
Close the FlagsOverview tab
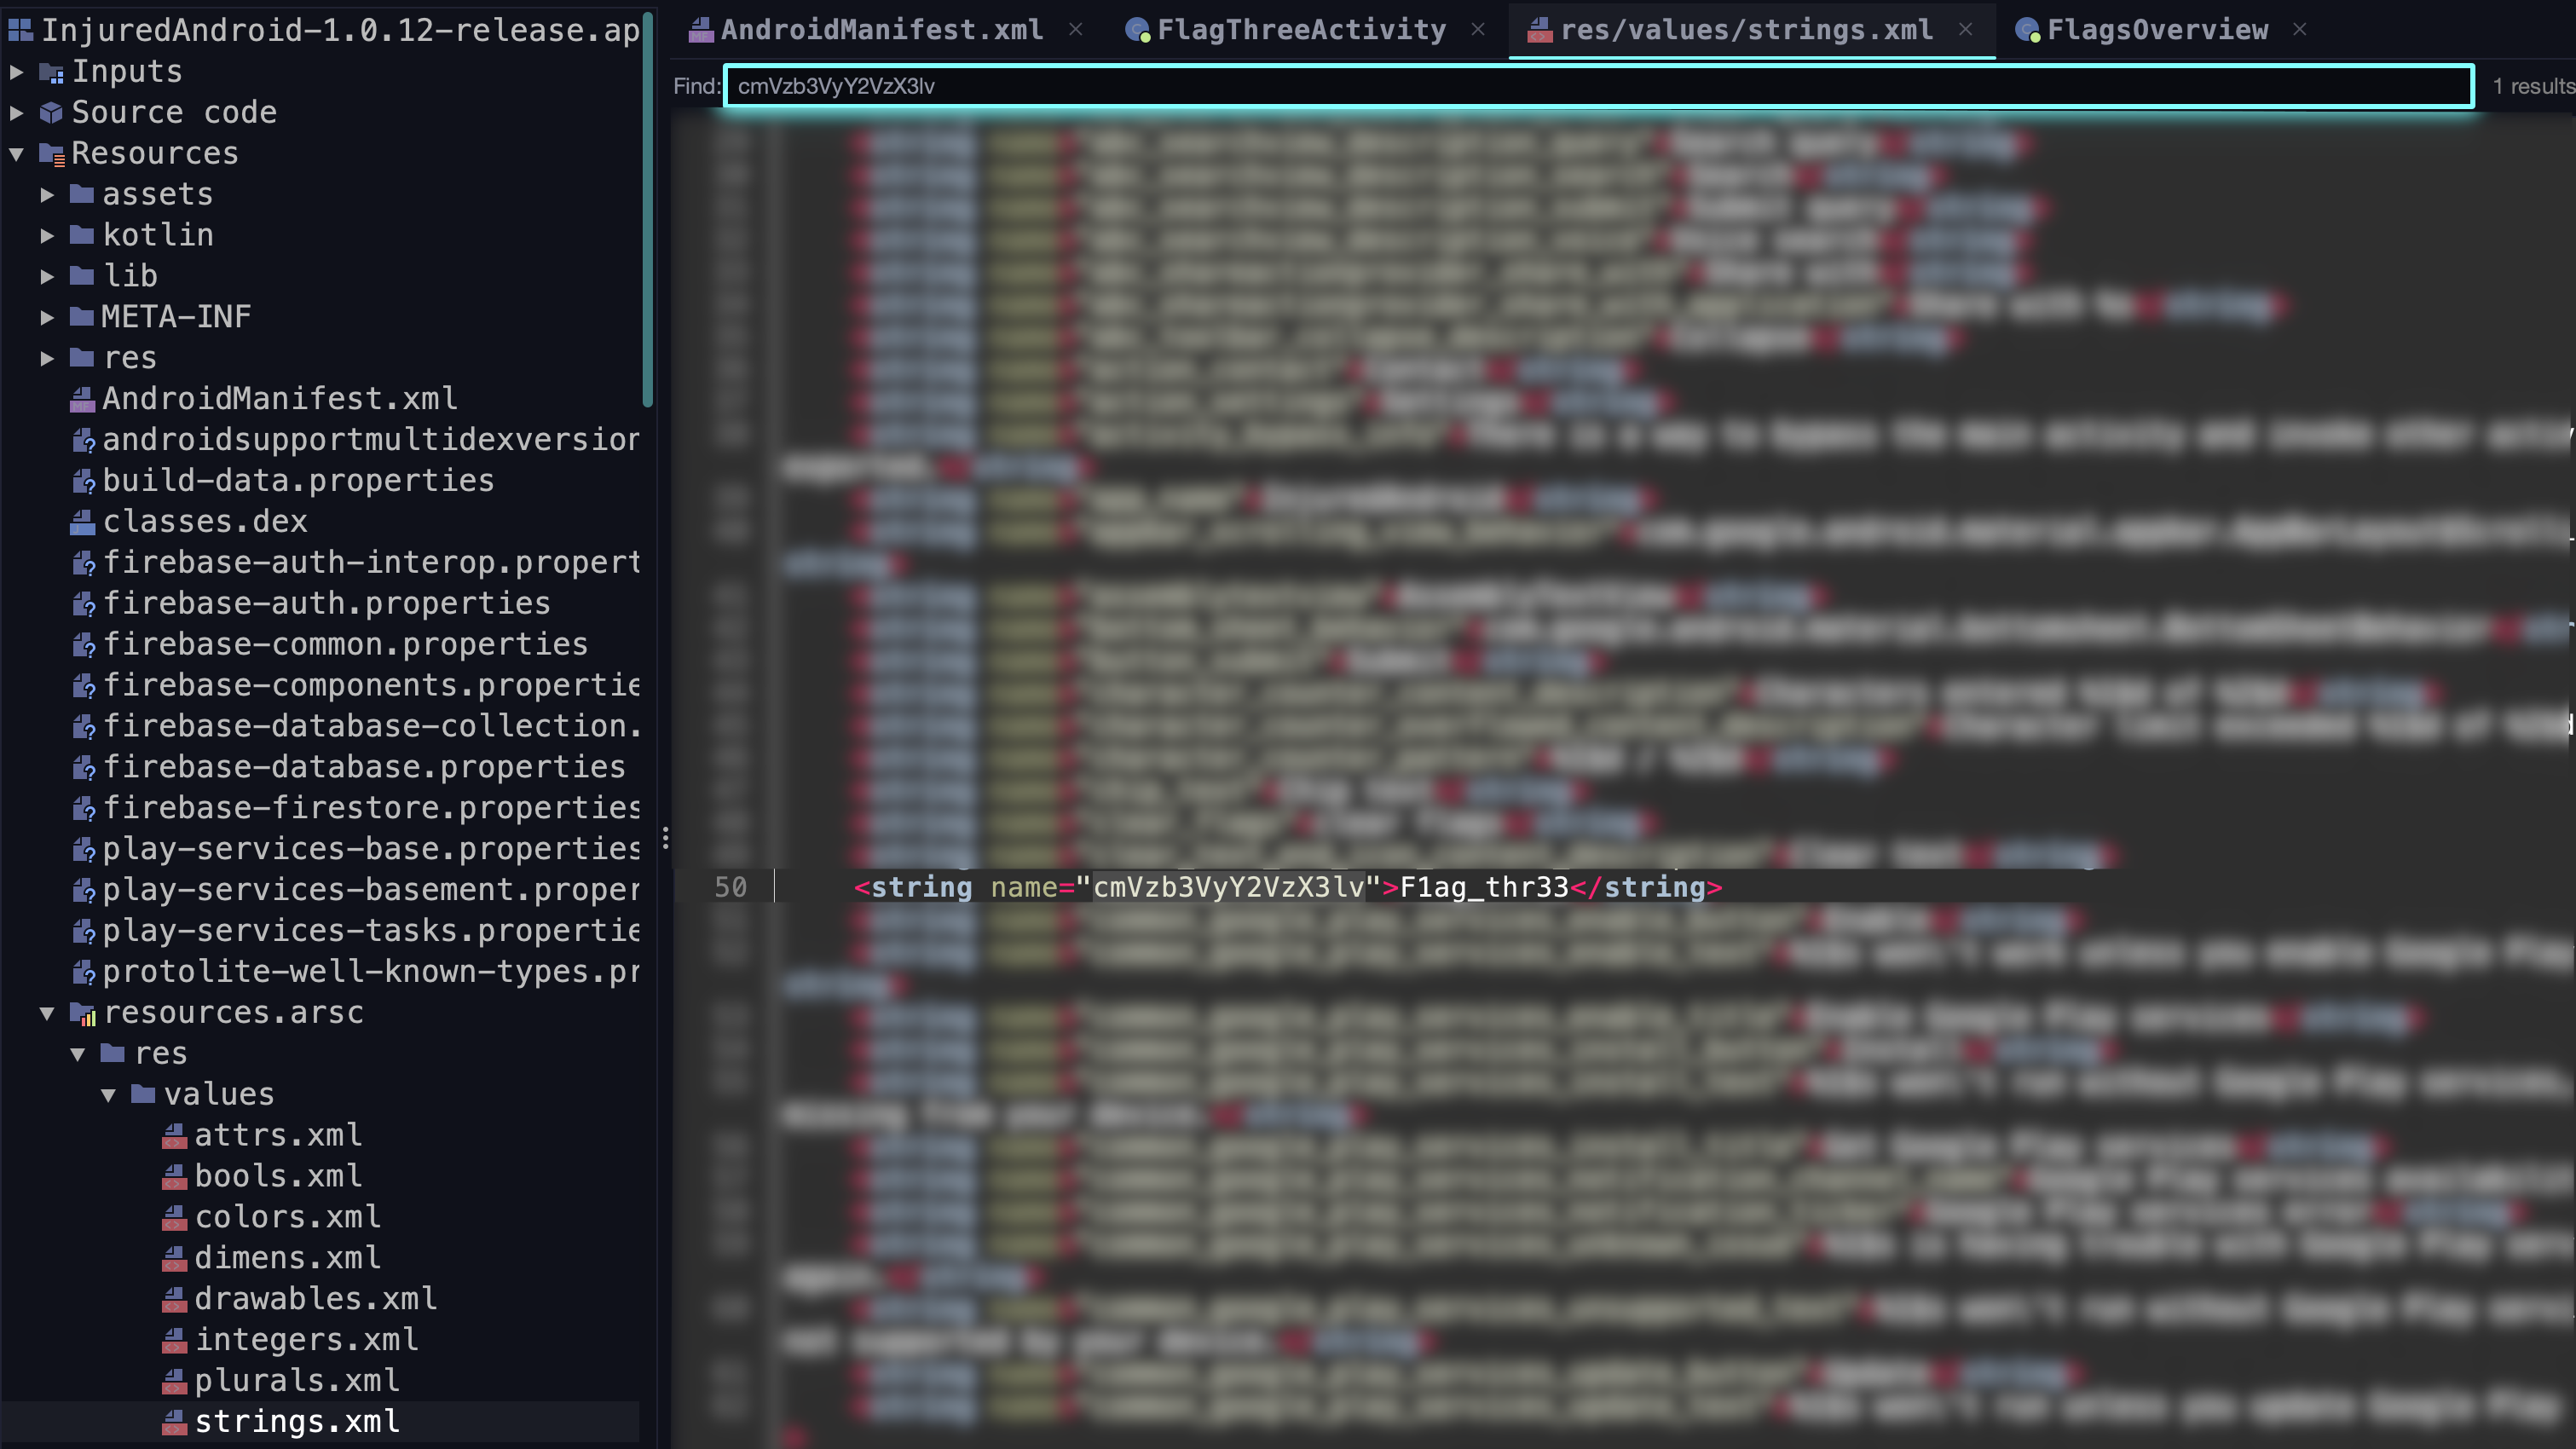click(x=2300, y=29)
